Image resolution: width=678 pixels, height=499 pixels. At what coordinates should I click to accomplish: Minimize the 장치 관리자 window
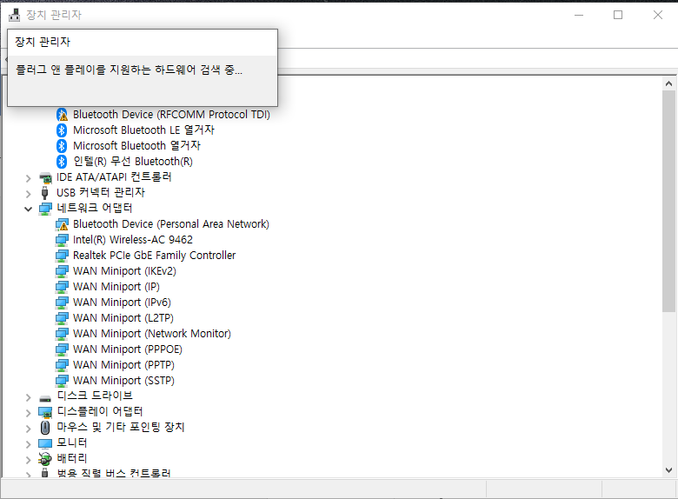[579, 15]
